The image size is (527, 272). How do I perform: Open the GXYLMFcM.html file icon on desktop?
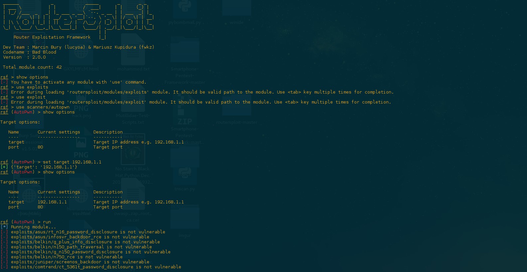point(81,51)
